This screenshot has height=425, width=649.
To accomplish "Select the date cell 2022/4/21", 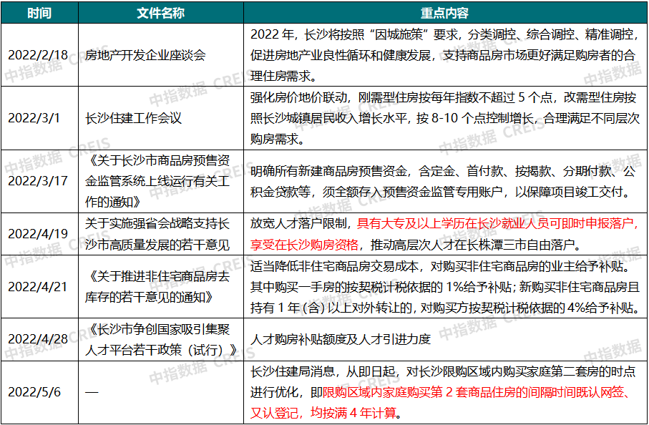I will pyautogui.click(x=38, y=286).
